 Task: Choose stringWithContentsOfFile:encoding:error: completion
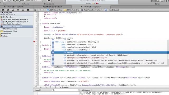click(x=109, y=60)
